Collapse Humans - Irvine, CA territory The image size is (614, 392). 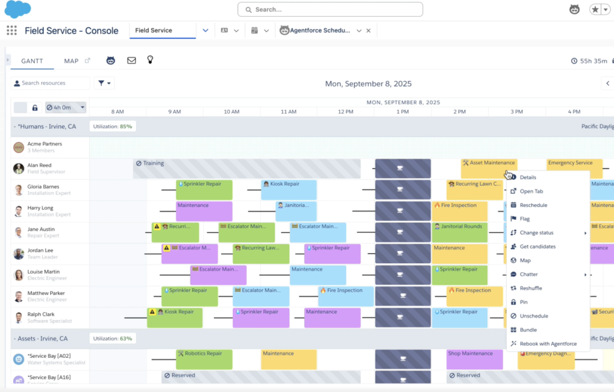pos(15,126)
